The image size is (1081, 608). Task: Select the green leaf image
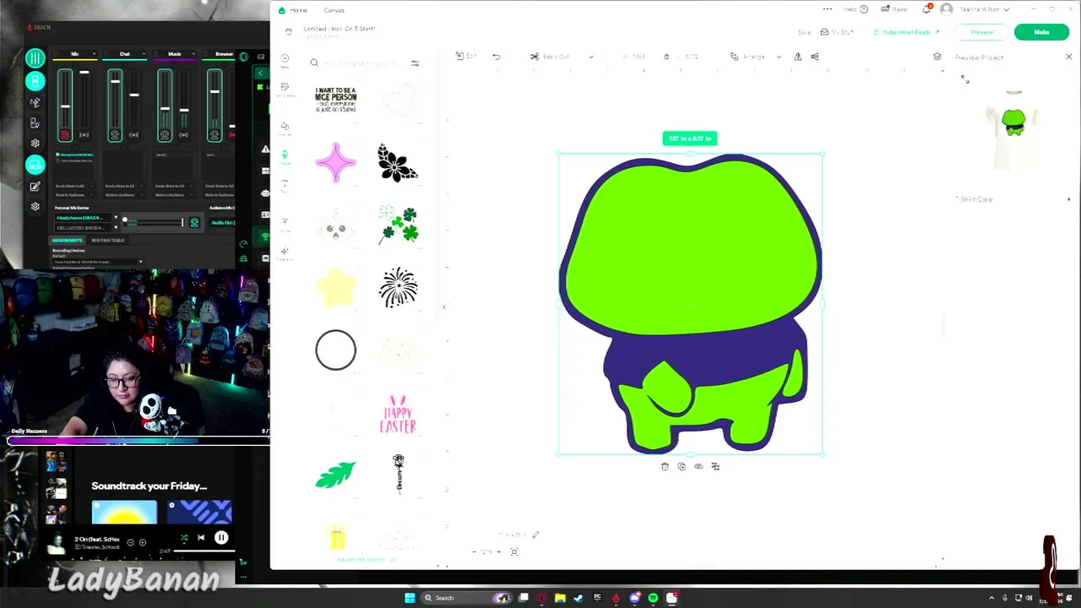pos(335,475)
